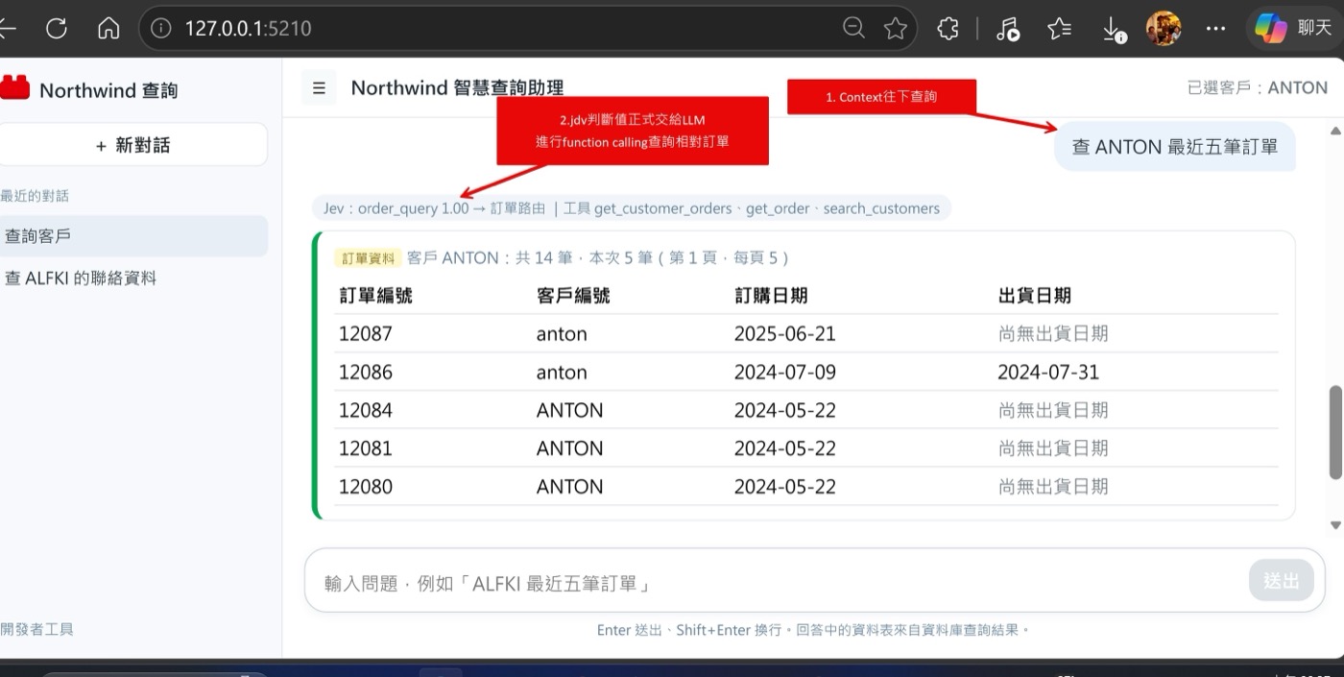Open the favorites list icon
This screenshot has width=1344, height=677.
pos(1060,29)
